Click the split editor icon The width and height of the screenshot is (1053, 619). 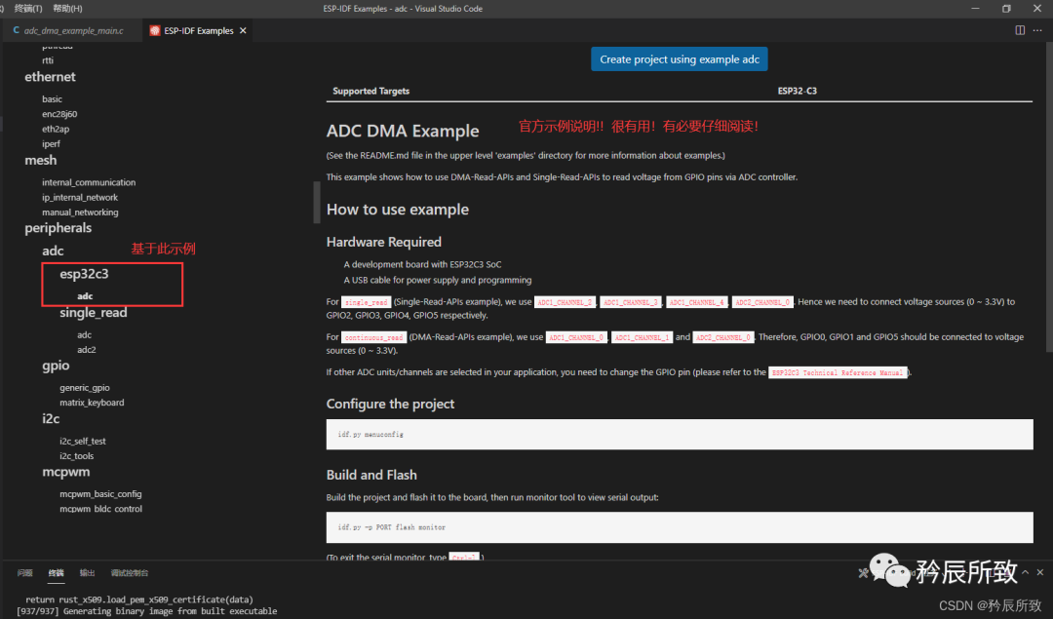point(1020,30)
